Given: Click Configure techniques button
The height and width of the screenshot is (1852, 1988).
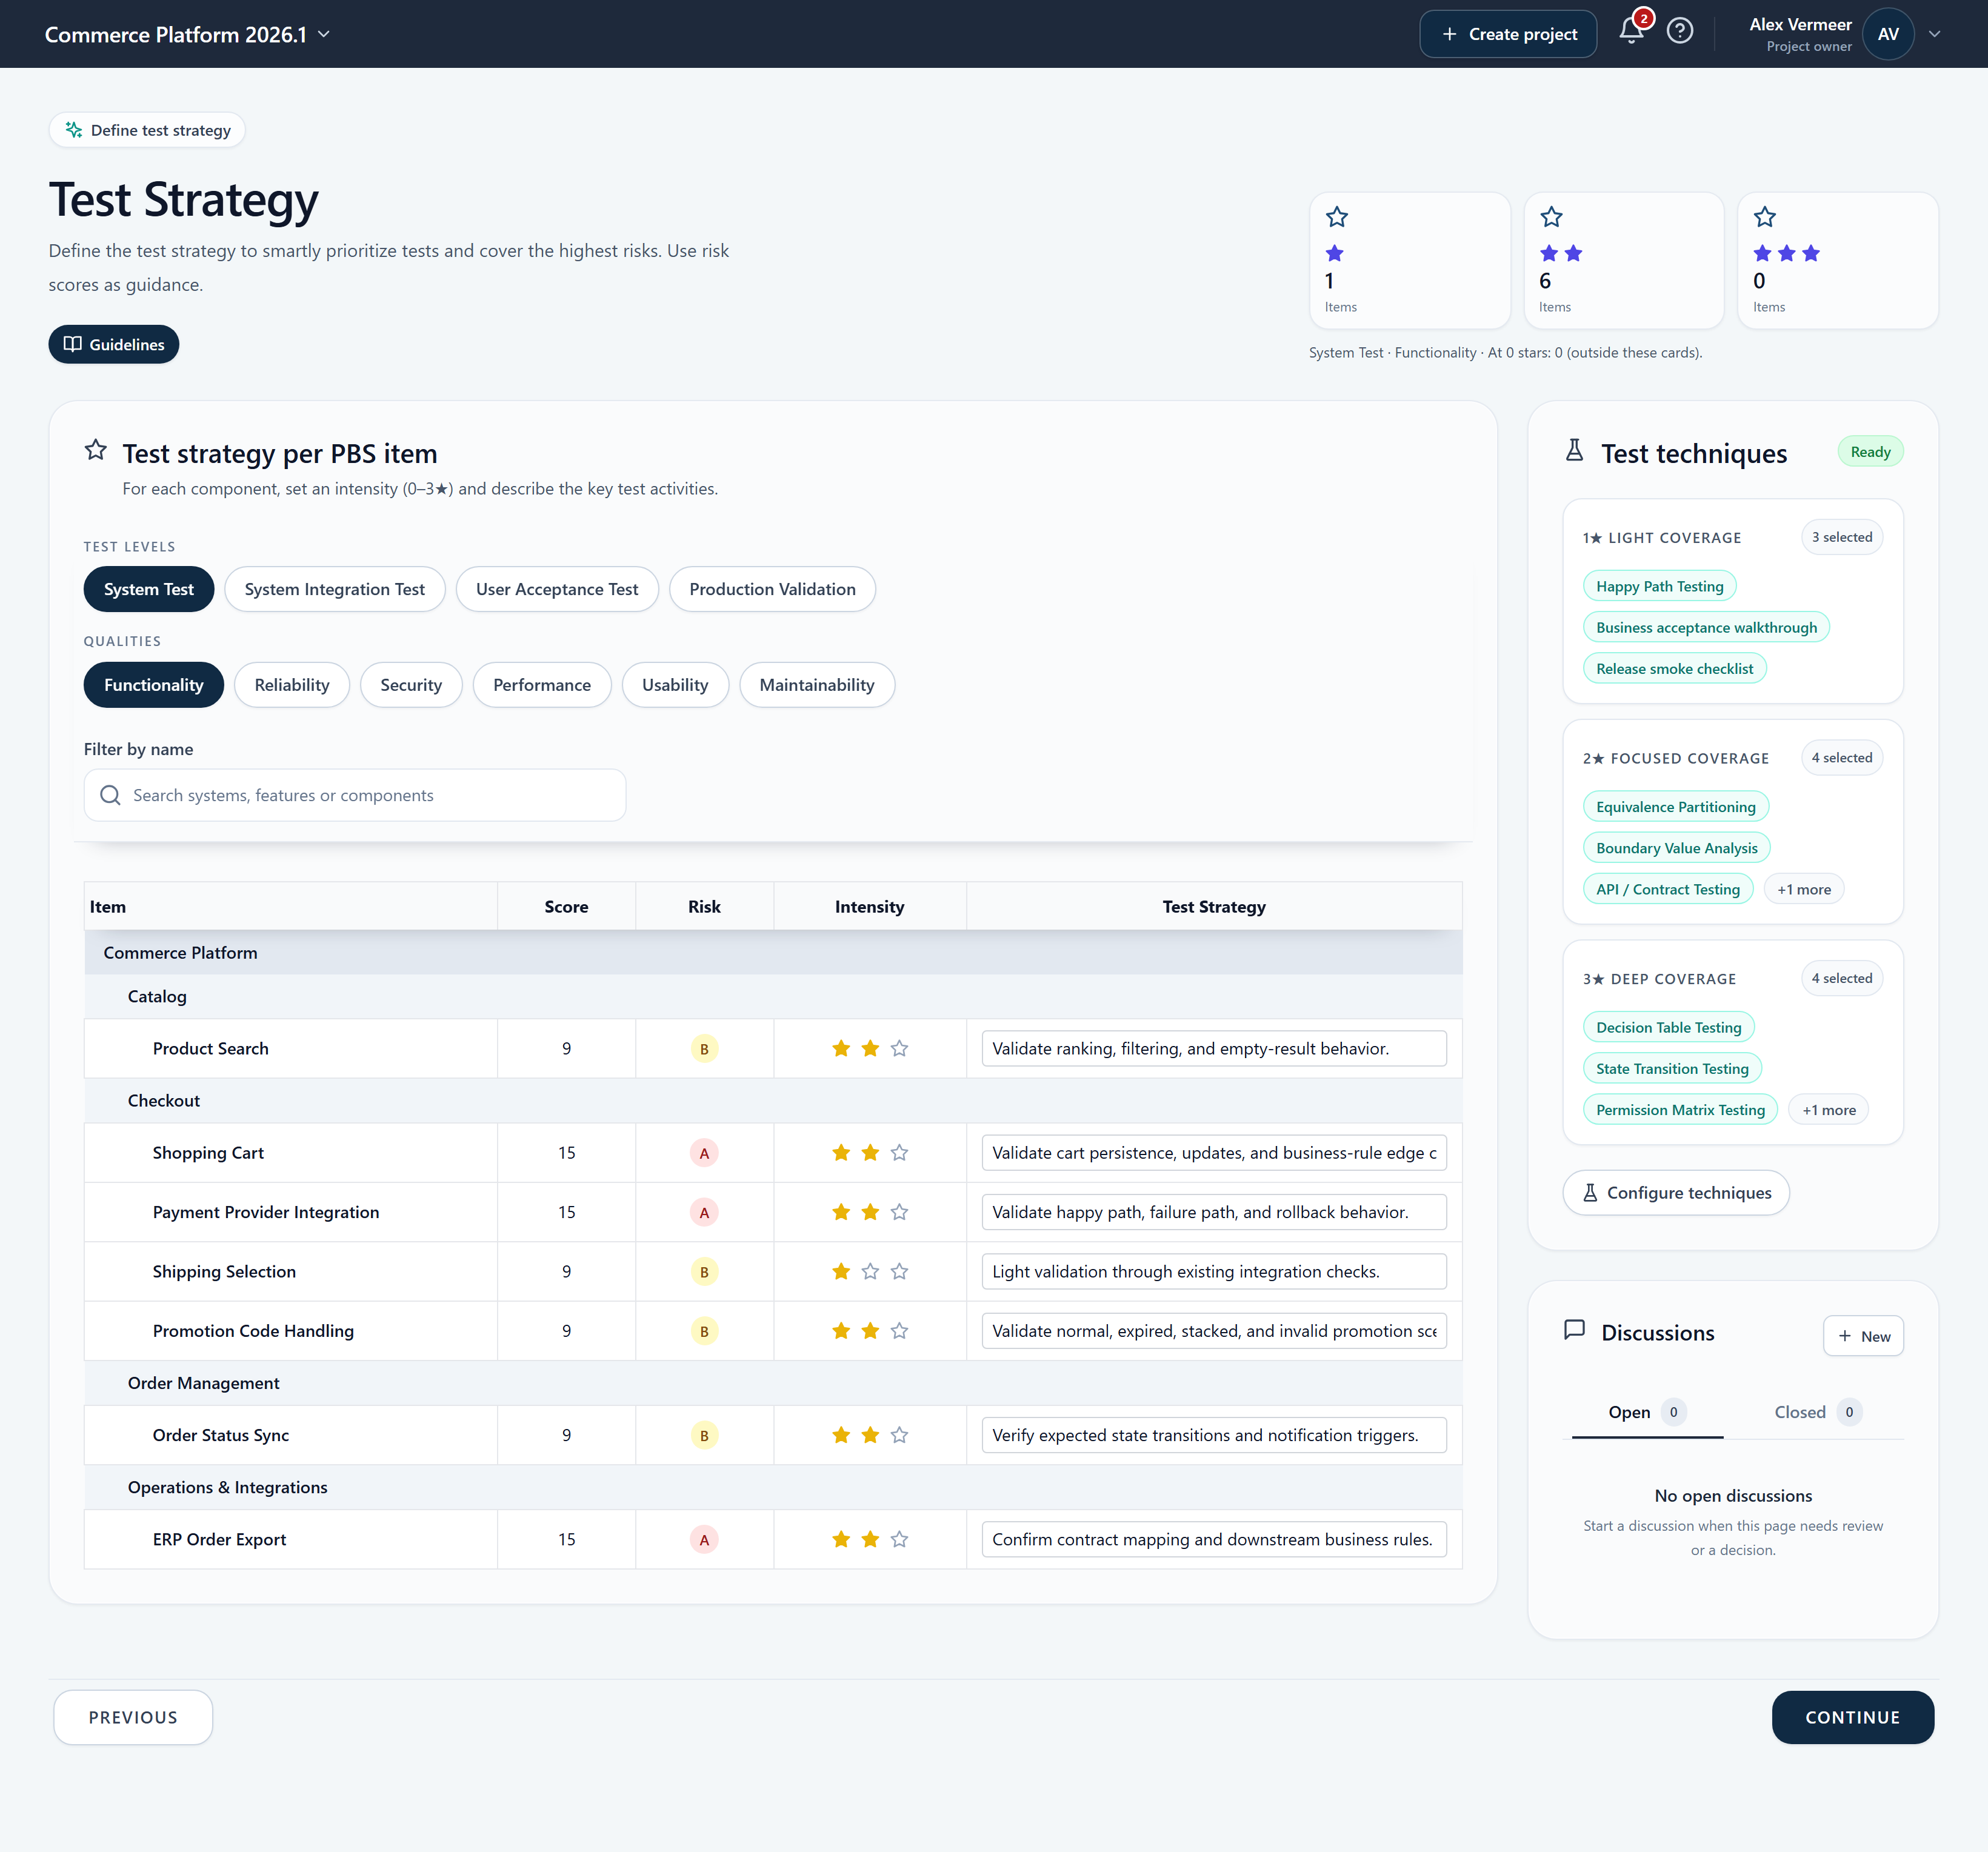Looking at the screenshot, I should [x=1676, y=1193].
